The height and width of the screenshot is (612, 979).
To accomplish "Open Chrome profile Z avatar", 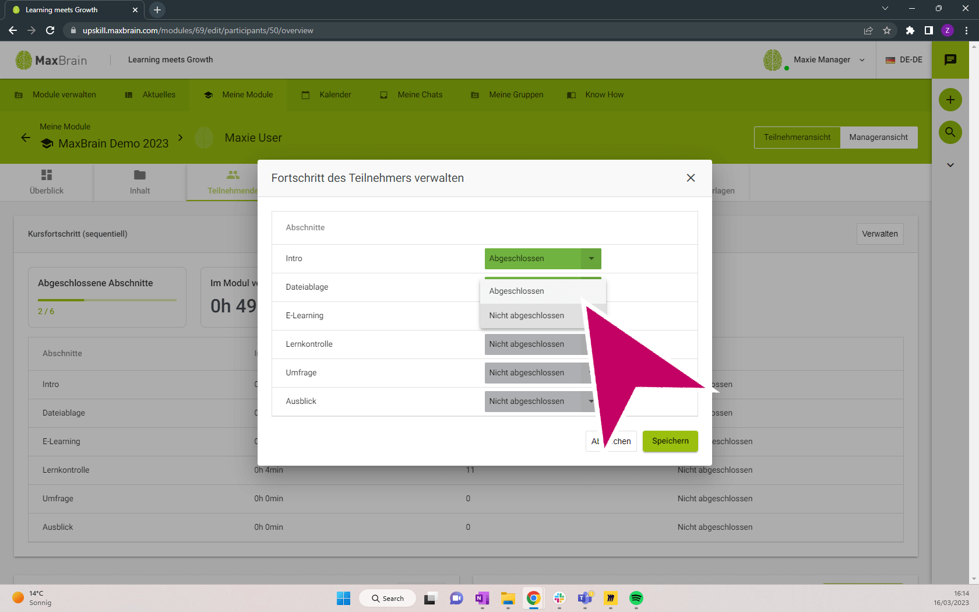I will click(x=948, y=30).
